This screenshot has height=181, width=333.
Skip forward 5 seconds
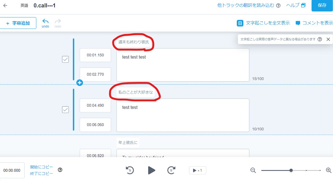[171, 170]
